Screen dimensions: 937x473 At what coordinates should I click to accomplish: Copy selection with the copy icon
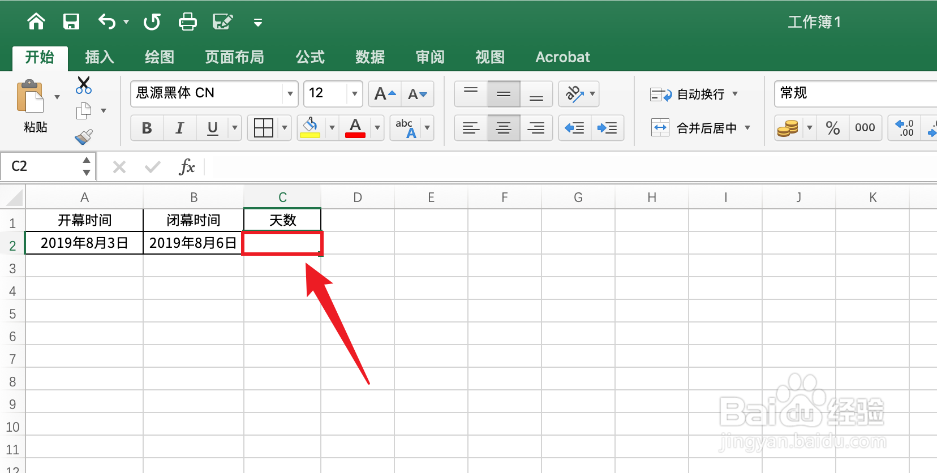click(84, 110)
